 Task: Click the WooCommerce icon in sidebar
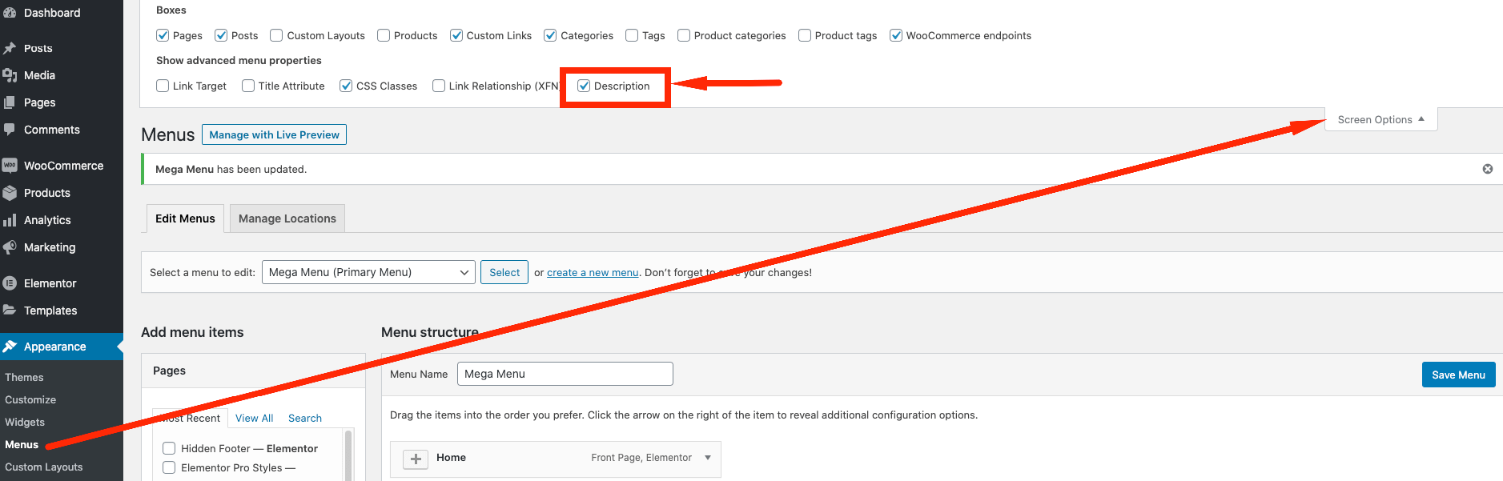coord(10,166)
